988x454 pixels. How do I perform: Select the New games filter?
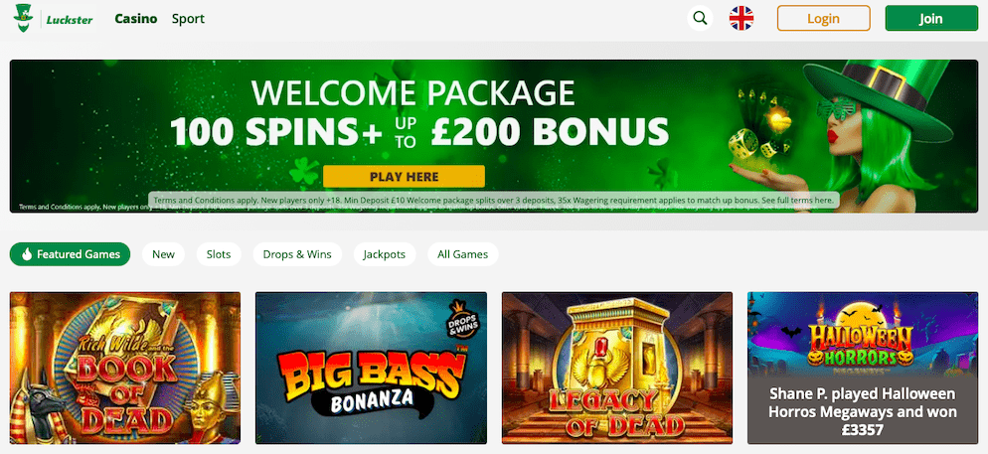(163, 254)
